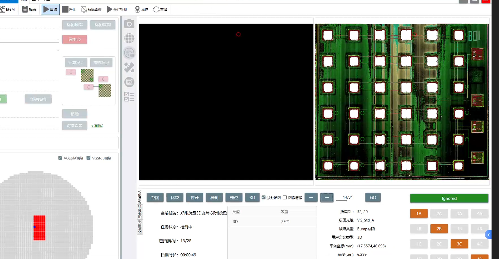This screenshot has width=499, height=259.
Task: Select the 1C classification button
Action: 419,244
